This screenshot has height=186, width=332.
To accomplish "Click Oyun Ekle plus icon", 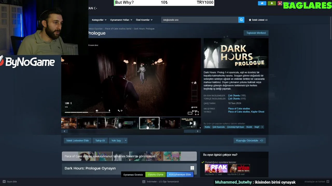I will tap(4, 182).
